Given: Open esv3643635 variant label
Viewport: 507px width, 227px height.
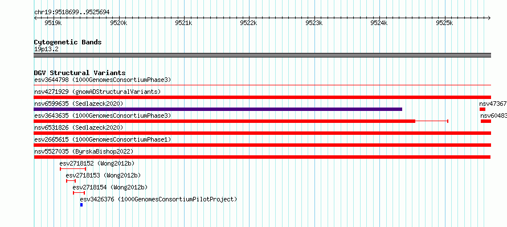Looking at the screenshot, I should pos(103,115).
